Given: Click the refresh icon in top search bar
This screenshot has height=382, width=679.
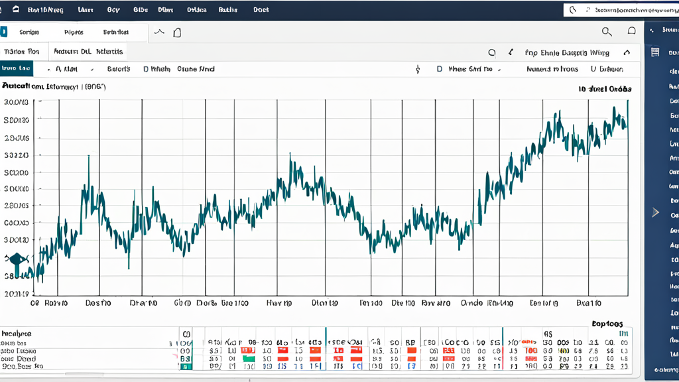Looking at the screenshot, I should click(573, 9).
